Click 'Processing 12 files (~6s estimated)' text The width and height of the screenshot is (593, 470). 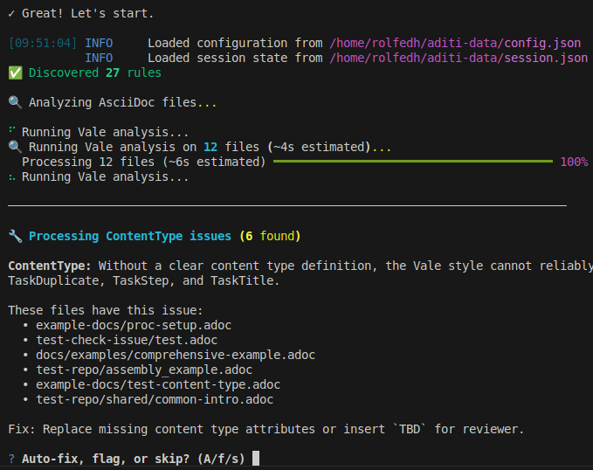pyautogui.click(x=144, y=162)
